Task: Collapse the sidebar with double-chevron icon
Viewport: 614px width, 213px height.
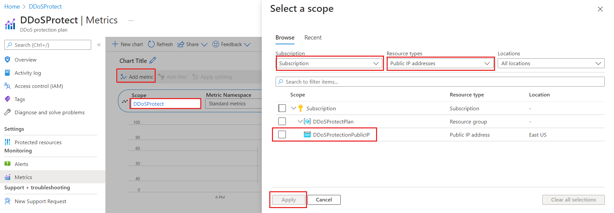Action: point(99,45)
